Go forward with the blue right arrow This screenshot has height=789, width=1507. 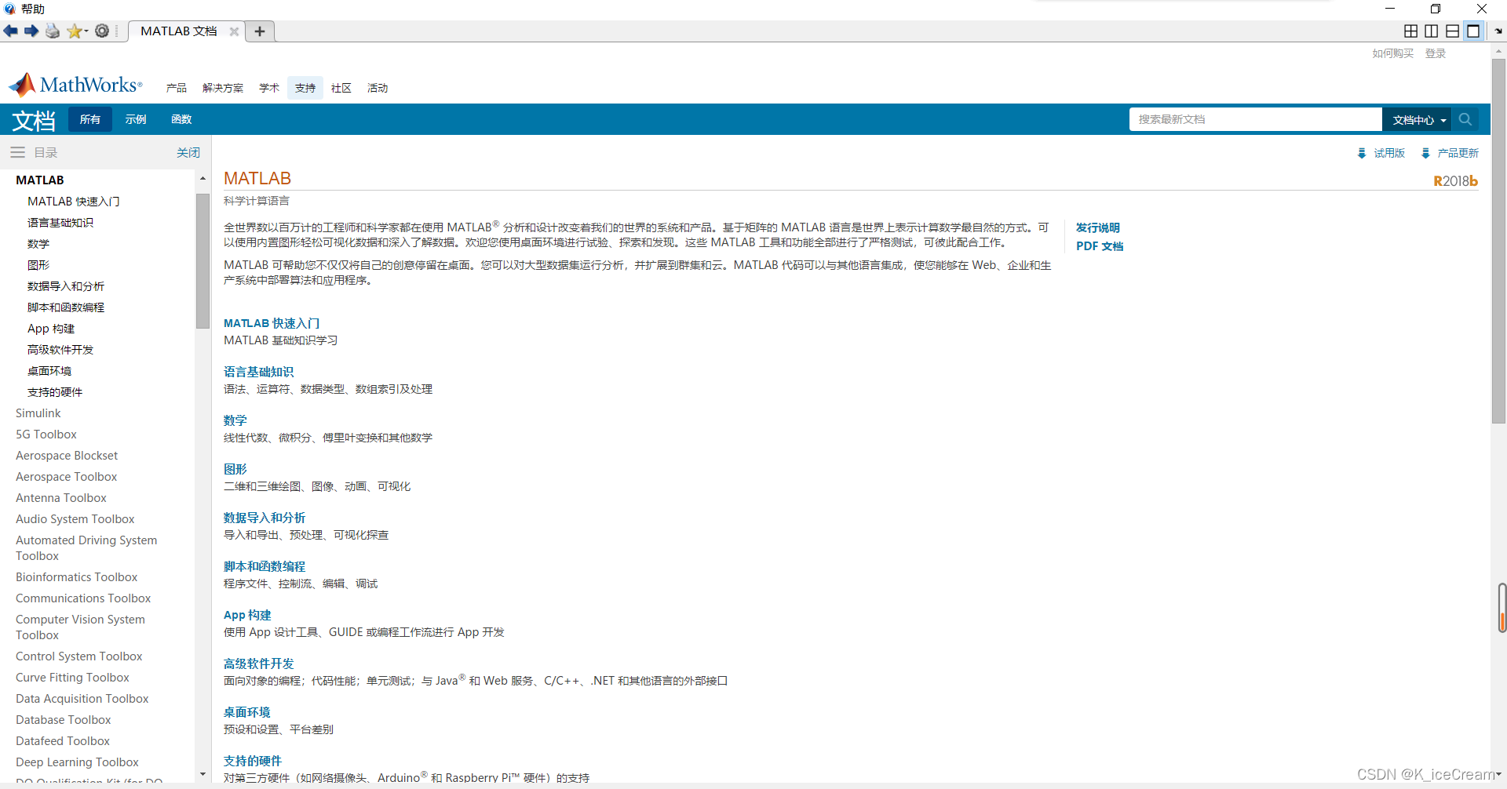(31, 31)
